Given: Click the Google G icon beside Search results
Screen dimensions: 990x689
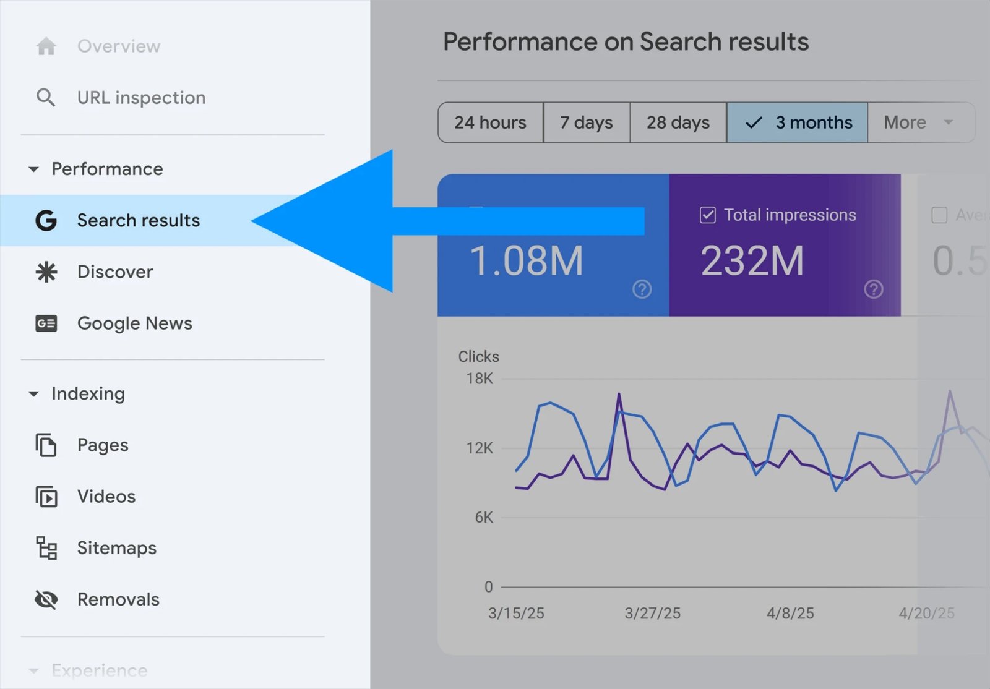Looking at the screenshot, I should click(46, 220).
